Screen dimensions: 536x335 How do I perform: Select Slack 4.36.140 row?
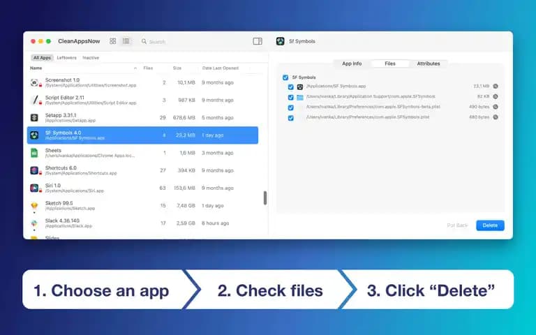pyautogui.click(x=142, y=223)
